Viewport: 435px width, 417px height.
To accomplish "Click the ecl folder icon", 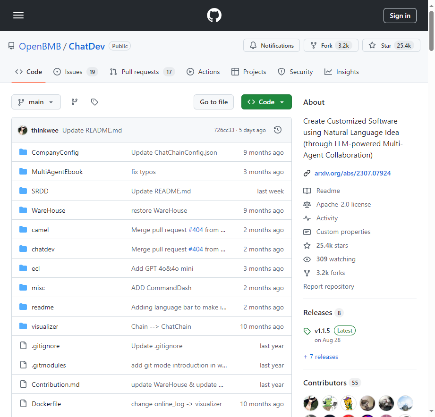I will tap(23, 268).
